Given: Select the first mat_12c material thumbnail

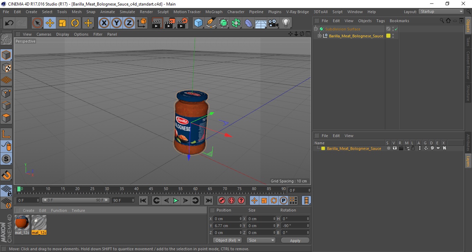Looking at the screenshot, I should 22,222.
